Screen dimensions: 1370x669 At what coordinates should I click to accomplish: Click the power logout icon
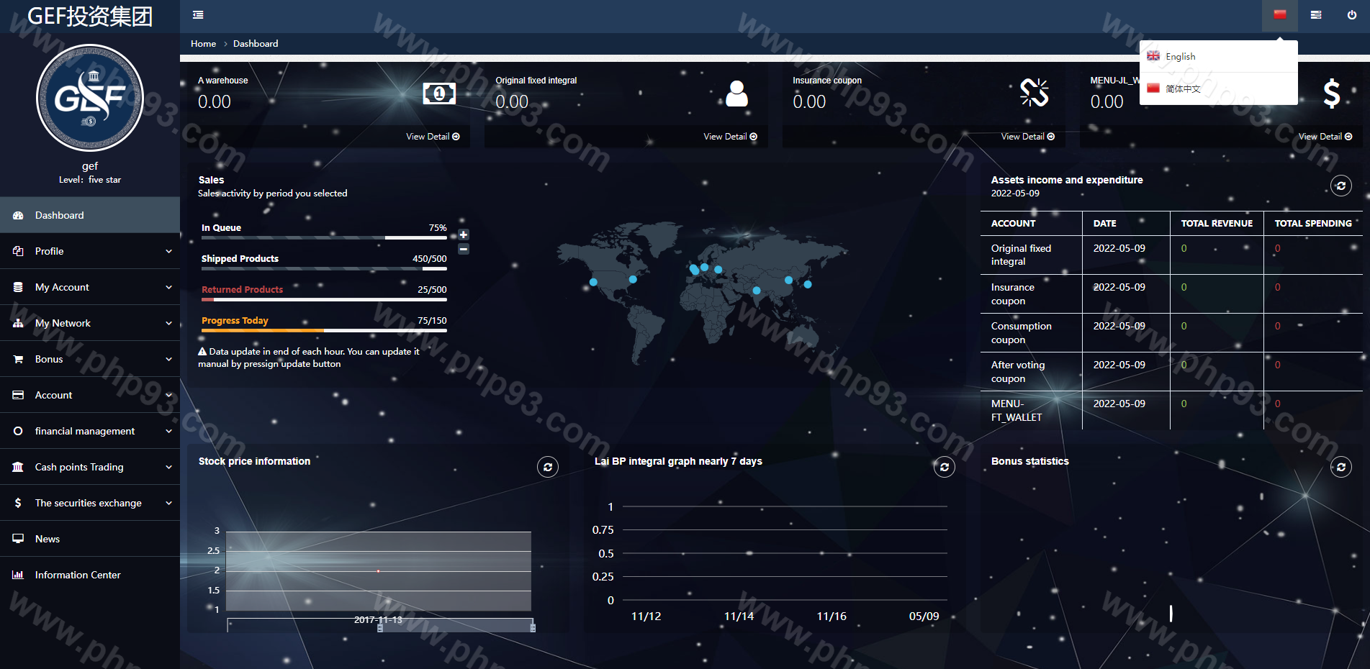tap(1351, 15)
